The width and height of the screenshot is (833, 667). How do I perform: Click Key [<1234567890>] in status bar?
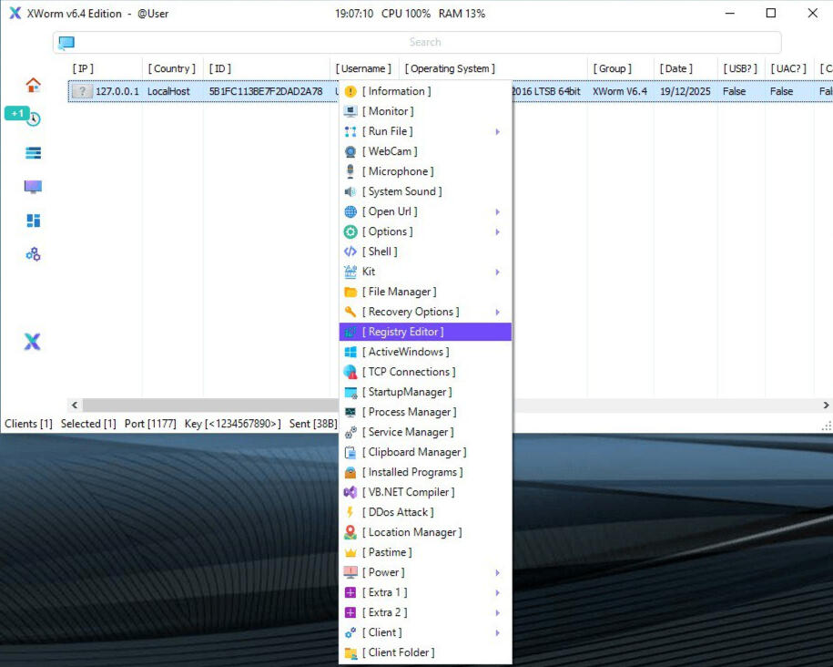233,424
